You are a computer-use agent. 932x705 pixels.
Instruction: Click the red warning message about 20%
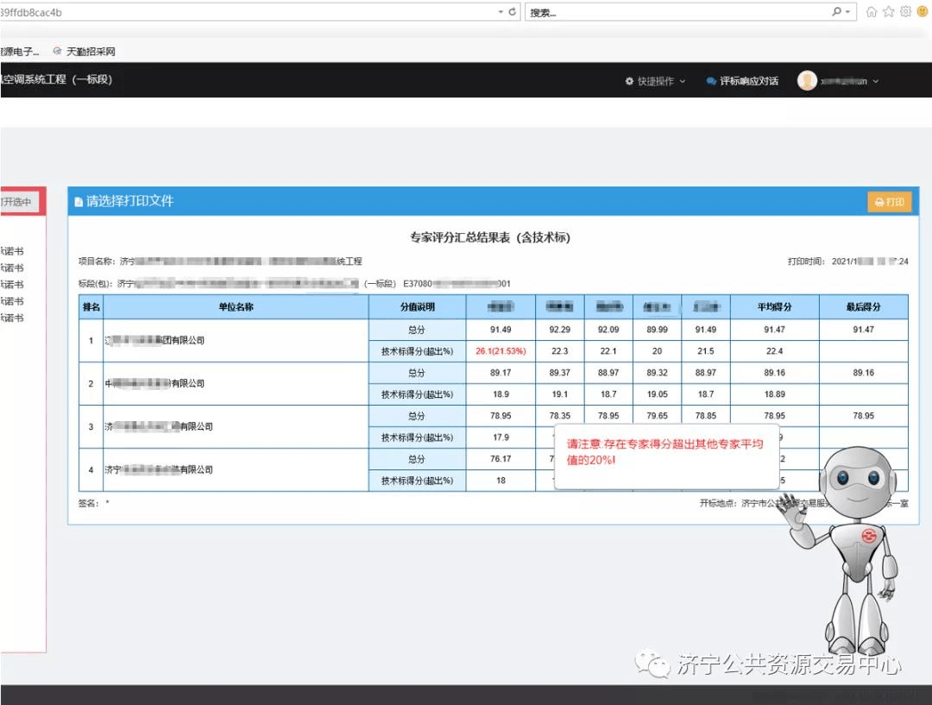click(664, 452)
